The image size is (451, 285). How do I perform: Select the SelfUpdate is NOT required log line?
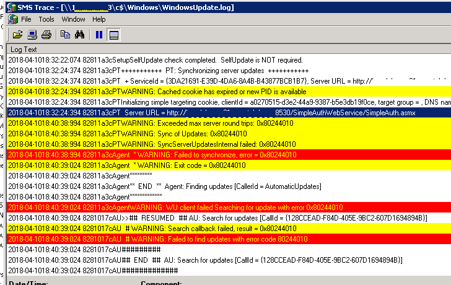click(229, 60)
